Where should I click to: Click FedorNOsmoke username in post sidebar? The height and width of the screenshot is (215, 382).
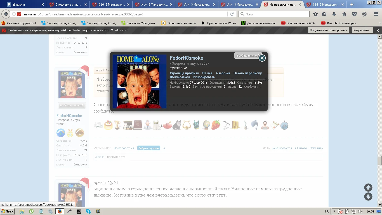coord(69,116)
